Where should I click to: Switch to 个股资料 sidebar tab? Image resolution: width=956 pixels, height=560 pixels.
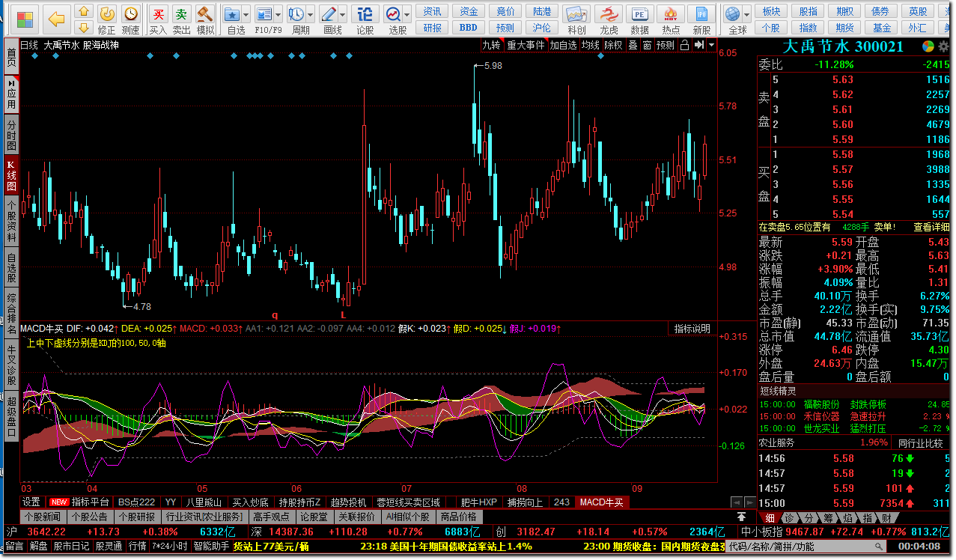[11, 222]
